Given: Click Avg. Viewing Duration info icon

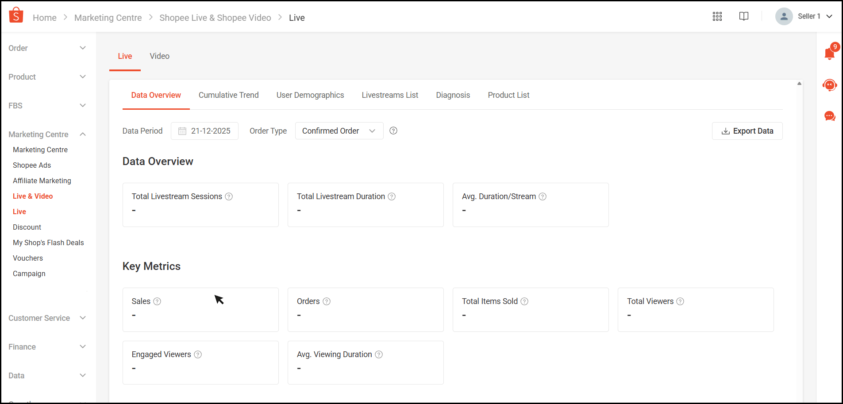Looking at the screenshot, I should click(x=379, y=354).
